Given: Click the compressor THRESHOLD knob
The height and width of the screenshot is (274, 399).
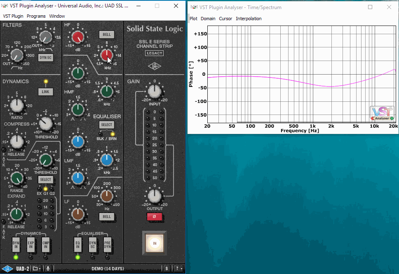Looking at the screenshot, I should click(46, 124).
